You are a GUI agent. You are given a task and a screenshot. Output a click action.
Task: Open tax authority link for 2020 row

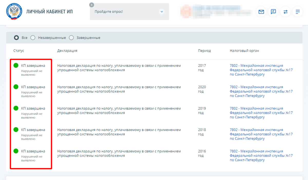click(x=261, y=91)
